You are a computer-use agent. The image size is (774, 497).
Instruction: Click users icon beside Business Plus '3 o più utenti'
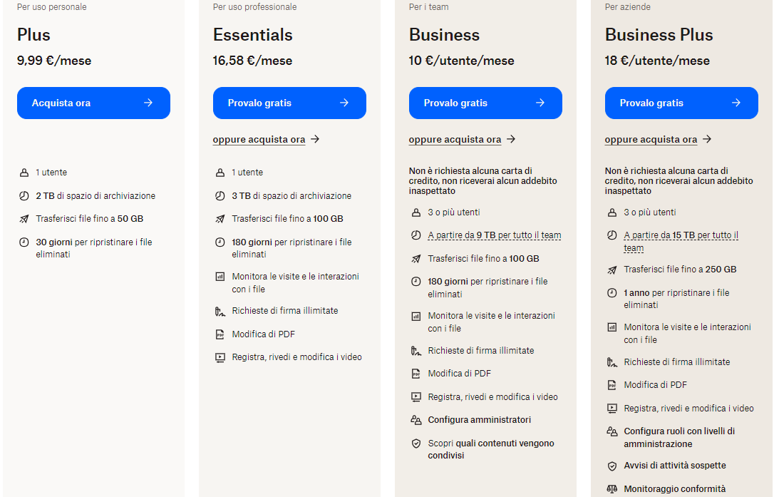pyautogui.click(x=612, y=212)
